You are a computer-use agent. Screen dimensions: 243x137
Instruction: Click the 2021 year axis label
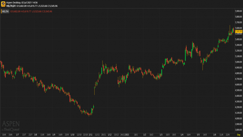[x=127, y=135]
